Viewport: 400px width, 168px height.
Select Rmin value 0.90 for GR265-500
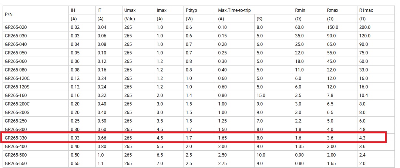[x=299, y=155]
